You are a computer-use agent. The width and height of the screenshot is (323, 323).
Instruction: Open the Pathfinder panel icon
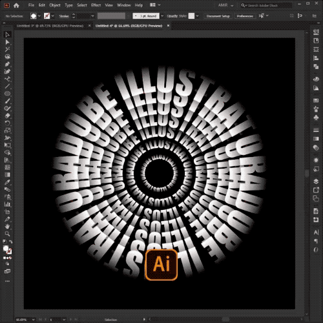316,67
